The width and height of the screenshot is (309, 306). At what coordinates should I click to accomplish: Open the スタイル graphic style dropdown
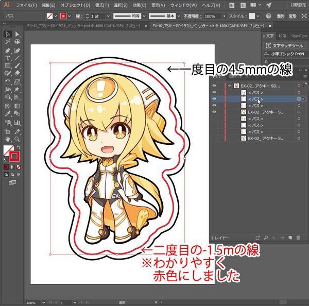click(258, 16)
